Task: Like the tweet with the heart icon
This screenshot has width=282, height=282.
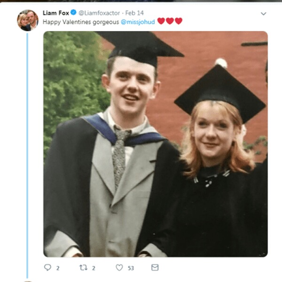Action: point(119,267)
